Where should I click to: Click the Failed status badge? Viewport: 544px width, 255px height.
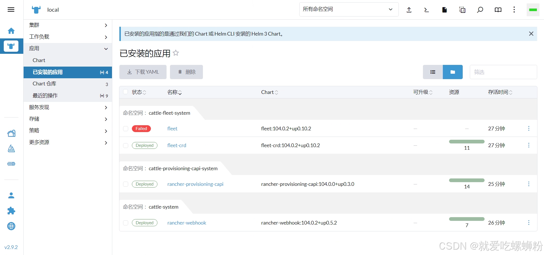click(x=141, y=129)
